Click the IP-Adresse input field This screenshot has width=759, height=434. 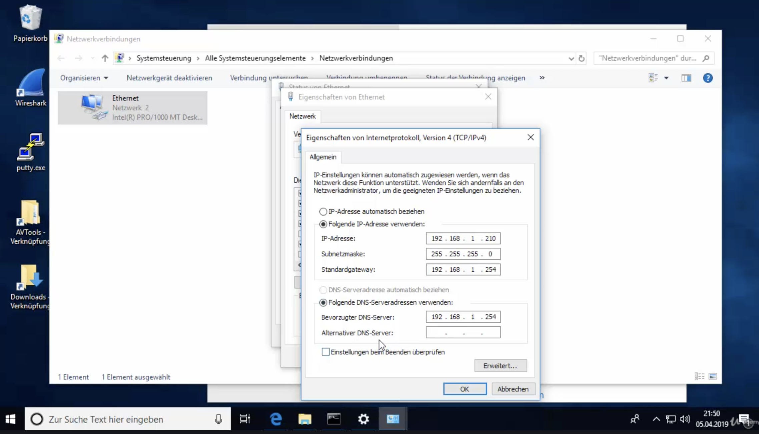pyautogui.click(x=463, y=238)
